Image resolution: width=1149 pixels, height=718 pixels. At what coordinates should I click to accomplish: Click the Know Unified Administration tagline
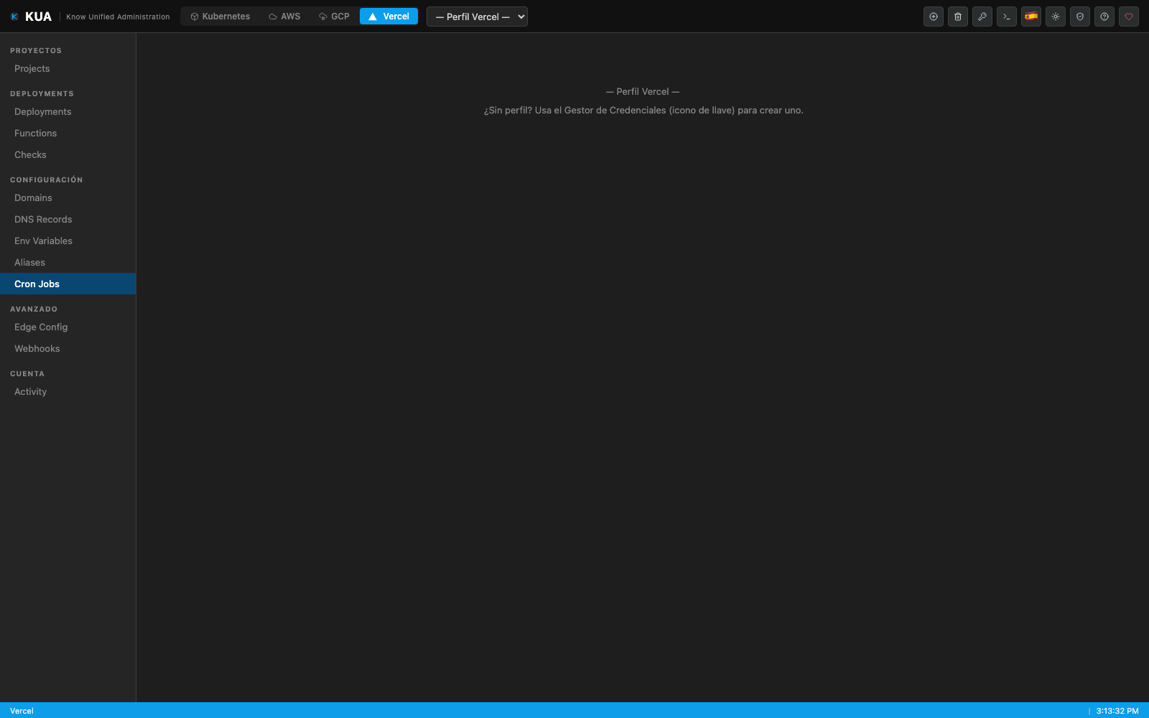[x=118, y=17]
